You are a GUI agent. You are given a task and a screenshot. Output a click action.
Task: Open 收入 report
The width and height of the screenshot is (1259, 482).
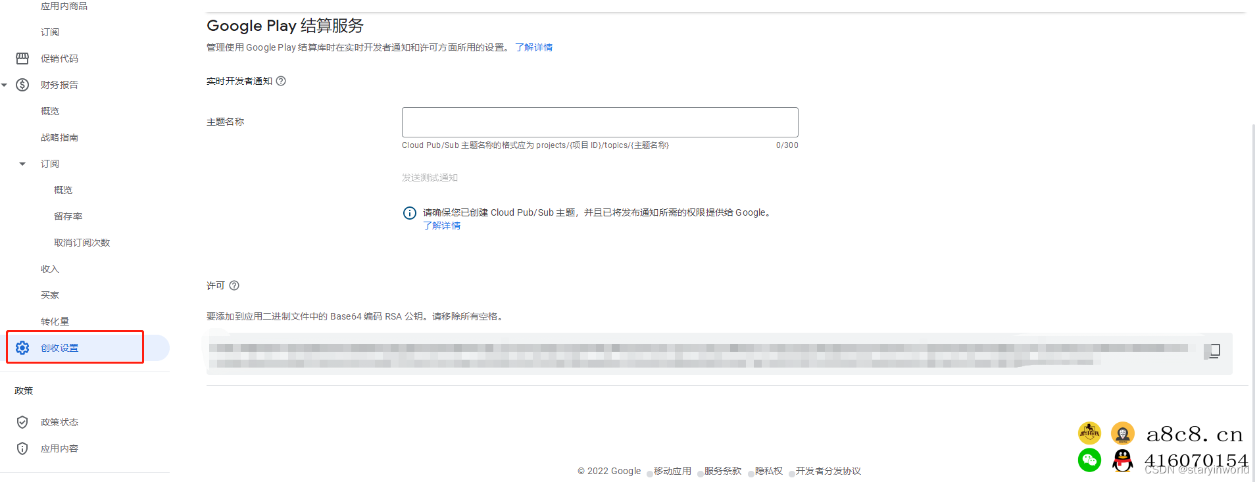tap(50, 269)
